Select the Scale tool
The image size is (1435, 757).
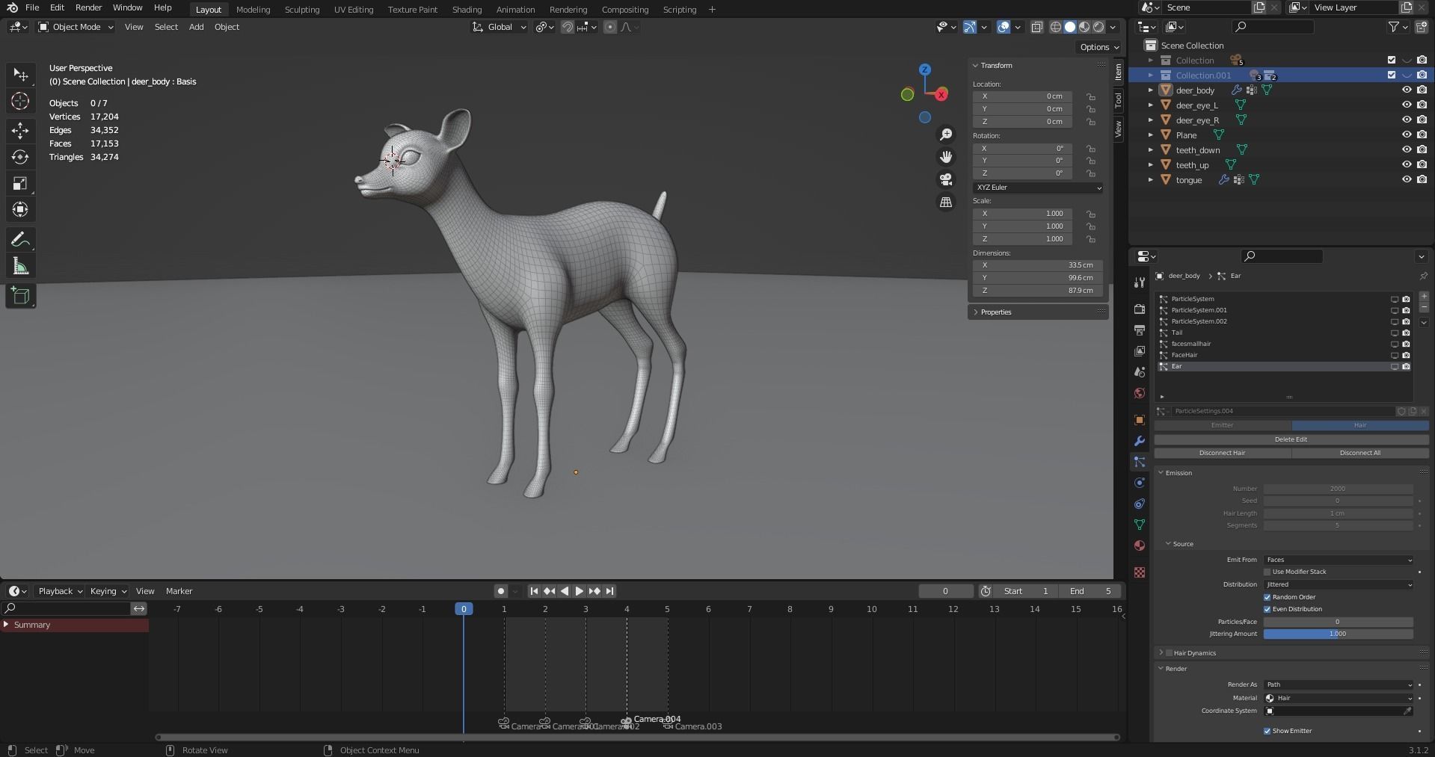coord(20,184)
